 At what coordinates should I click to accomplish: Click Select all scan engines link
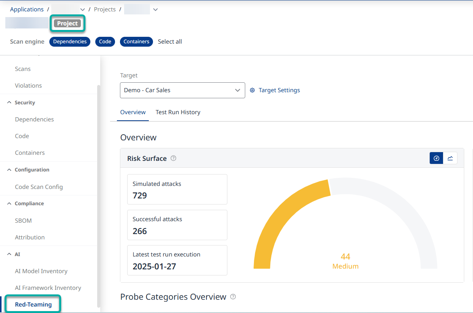(170, 42)
